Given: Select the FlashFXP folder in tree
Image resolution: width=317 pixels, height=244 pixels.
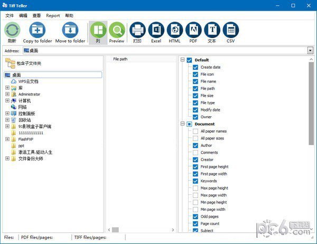Looking at the screenshot, I should tap(27, 139).
